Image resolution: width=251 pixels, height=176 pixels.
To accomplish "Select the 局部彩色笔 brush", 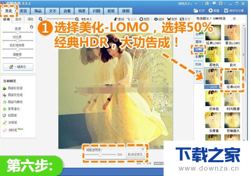I will click(13, 88).
